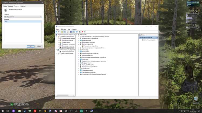The image size is (202, 113).
Task: Click the update driver toolbar icon left of red X
Action: [x=80, y=32]
